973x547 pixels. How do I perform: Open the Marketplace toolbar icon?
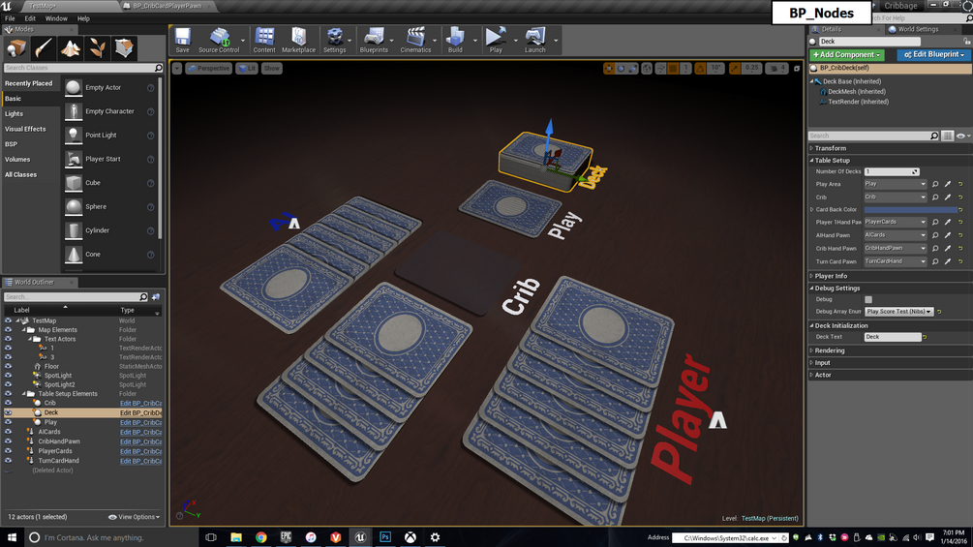[298, 41]
